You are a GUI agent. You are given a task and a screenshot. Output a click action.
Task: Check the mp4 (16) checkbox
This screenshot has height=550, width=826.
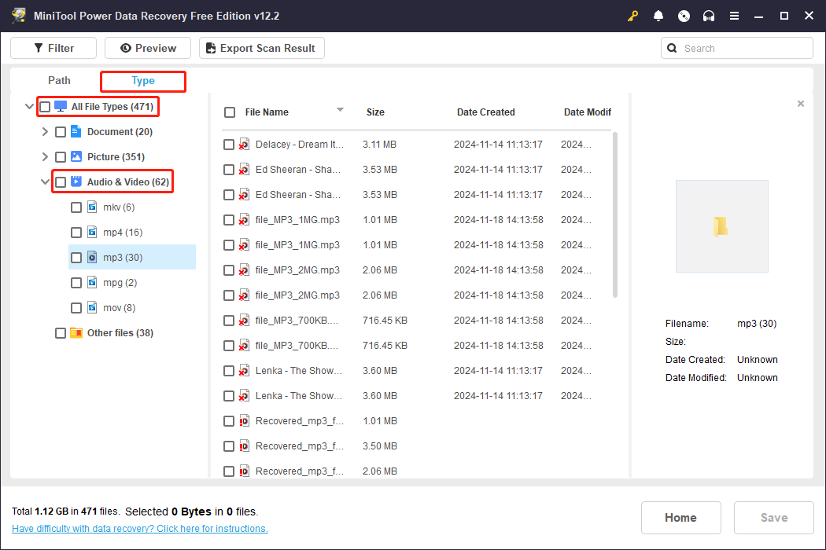76,233
